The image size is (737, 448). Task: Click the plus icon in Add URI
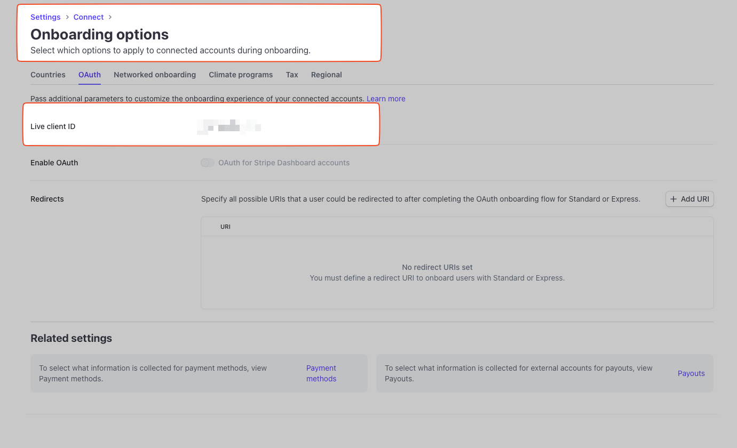(673, 199)
